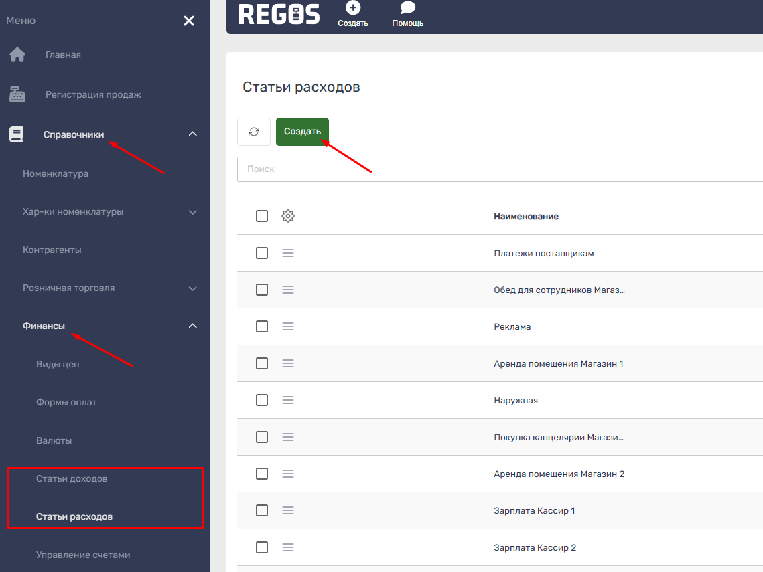Open table column settings gear icon

pos(288,216)
